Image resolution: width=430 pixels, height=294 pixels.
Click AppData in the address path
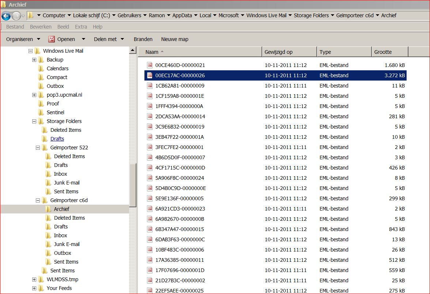[x=182, y=15]
